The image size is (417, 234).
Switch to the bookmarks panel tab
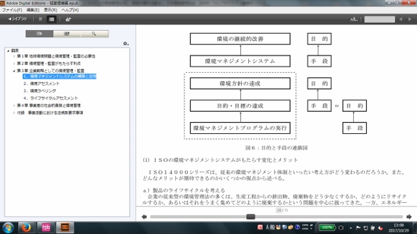coord(66,34)
